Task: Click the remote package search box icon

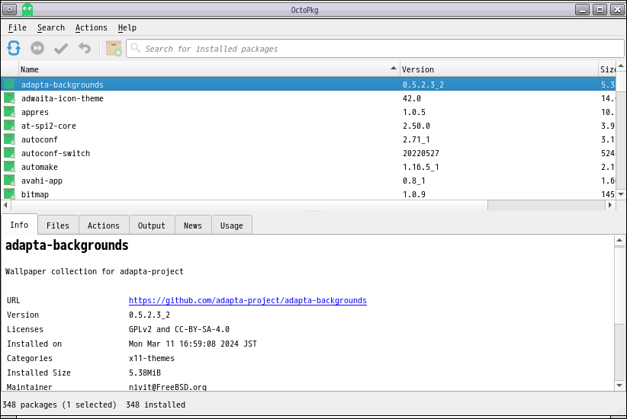Action: 114,48
